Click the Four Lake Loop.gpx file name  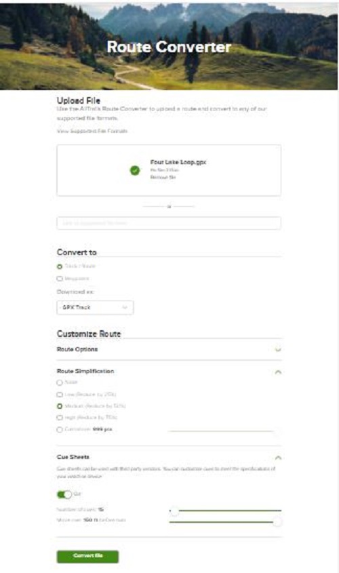pos(178,162)
